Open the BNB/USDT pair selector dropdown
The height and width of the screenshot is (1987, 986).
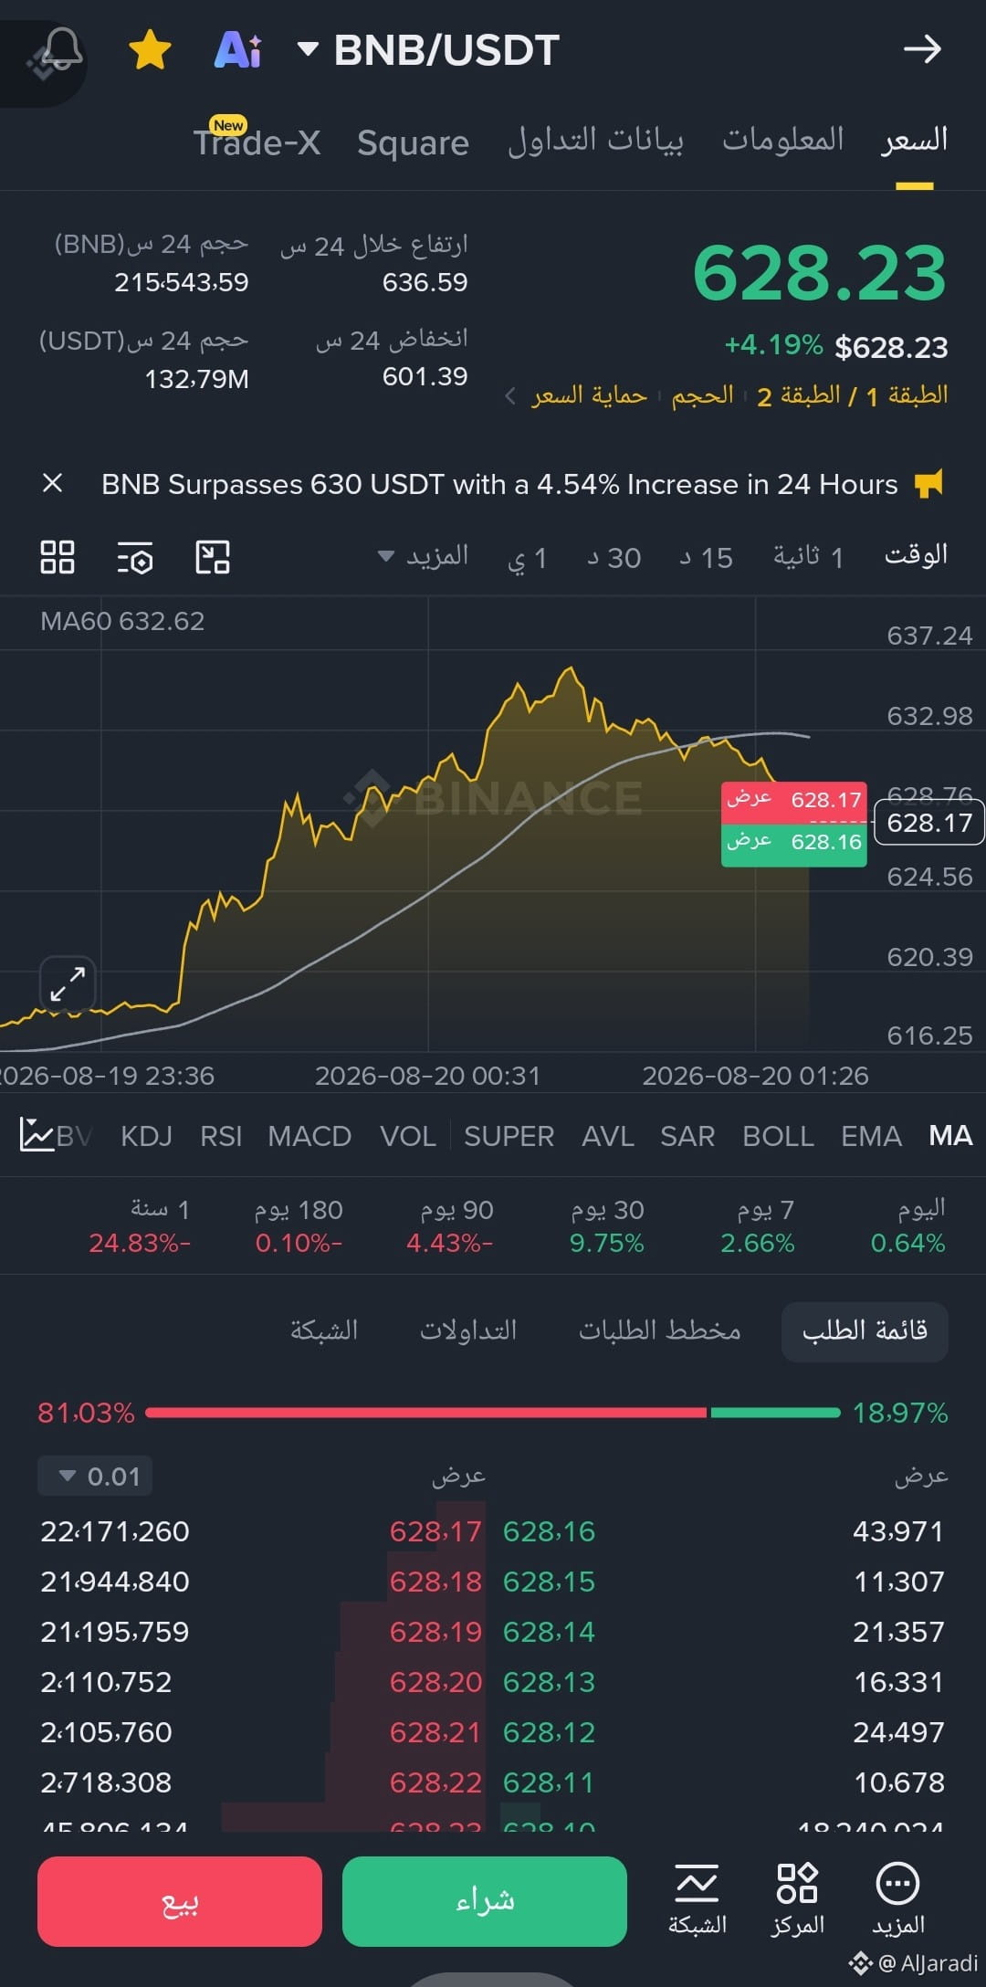click(428, 50)
